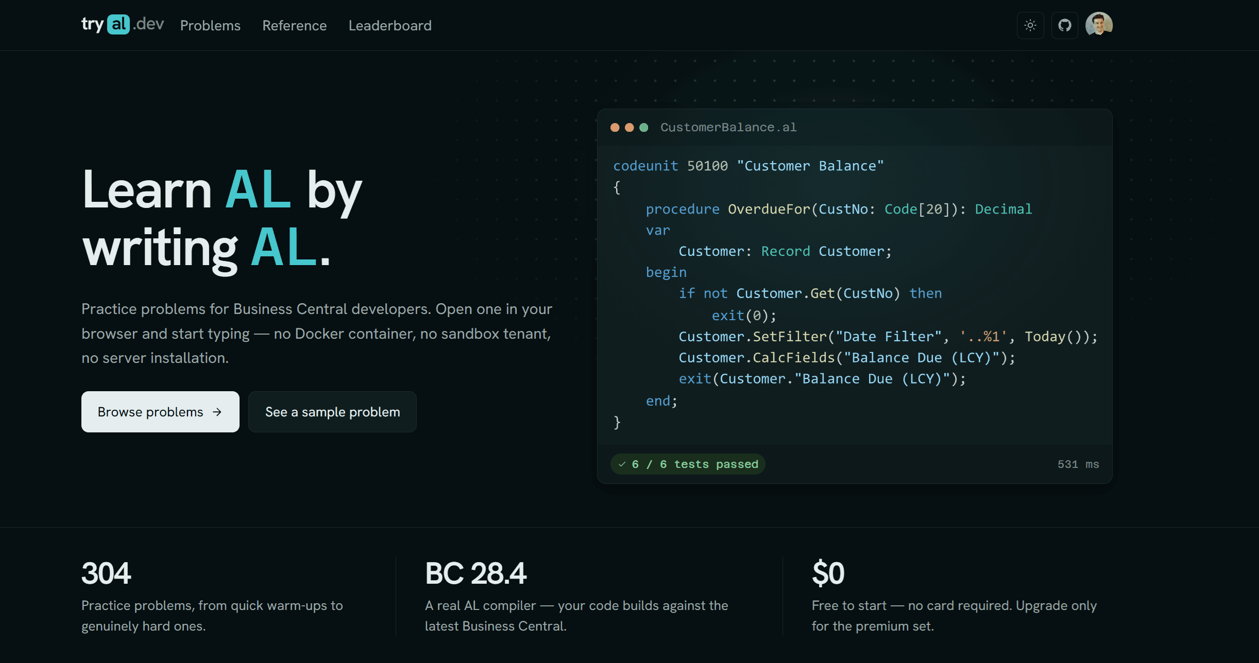Open the Problems nav item
1259x663 pixels.
(210, 25)
